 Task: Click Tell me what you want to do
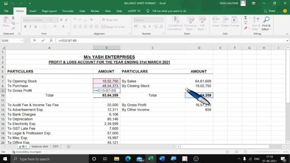pos(169,11)
